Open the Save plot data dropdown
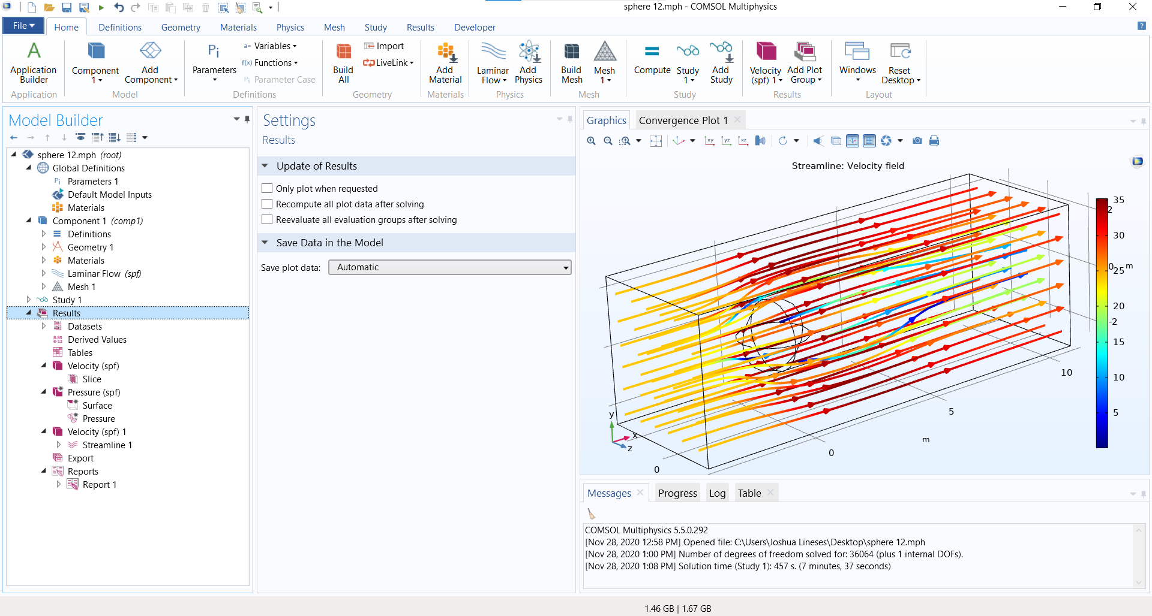Image resolution: width=1152 pixels, height=616 pixels. [x=449, y=267]
